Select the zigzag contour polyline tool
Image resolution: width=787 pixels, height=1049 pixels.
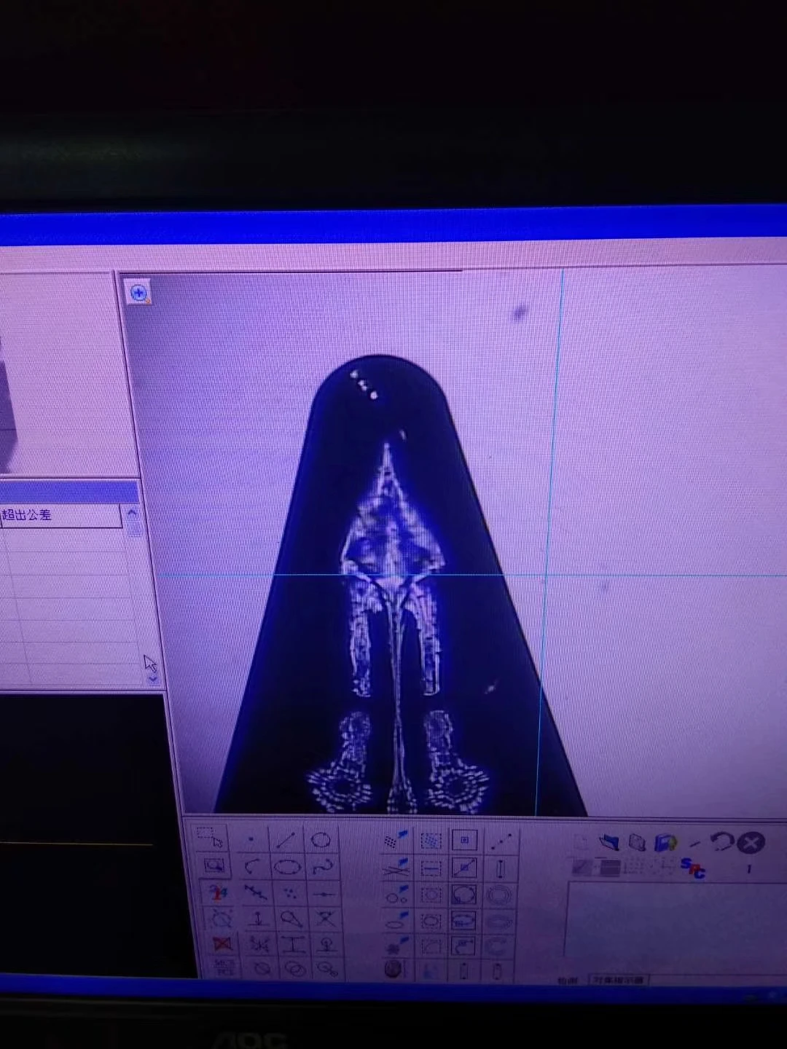[256, 892]
